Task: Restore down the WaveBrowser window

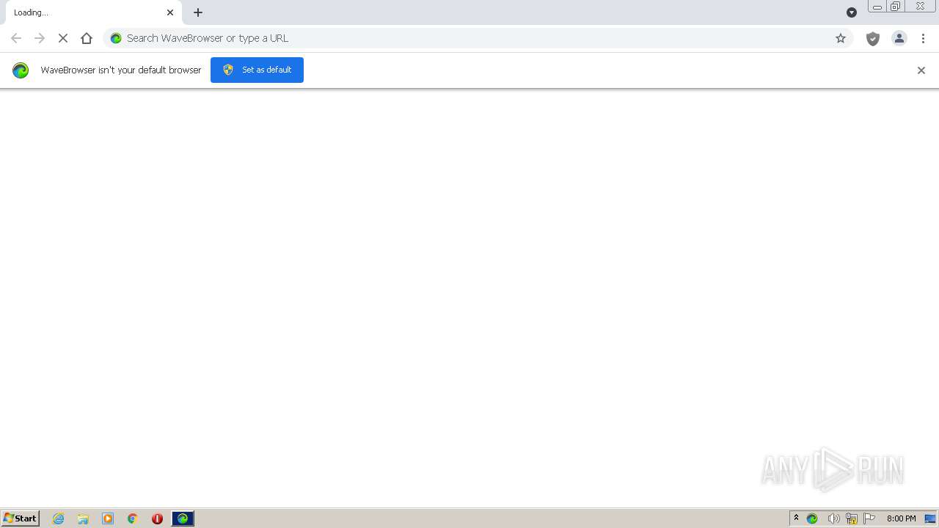Action: coord(896,7)
